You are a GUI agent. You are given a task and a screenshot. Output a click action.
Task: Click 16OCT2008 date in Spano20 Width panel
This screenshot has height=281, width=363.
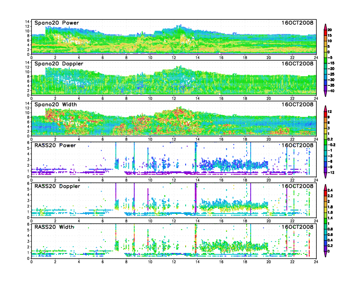coord(297,104)
